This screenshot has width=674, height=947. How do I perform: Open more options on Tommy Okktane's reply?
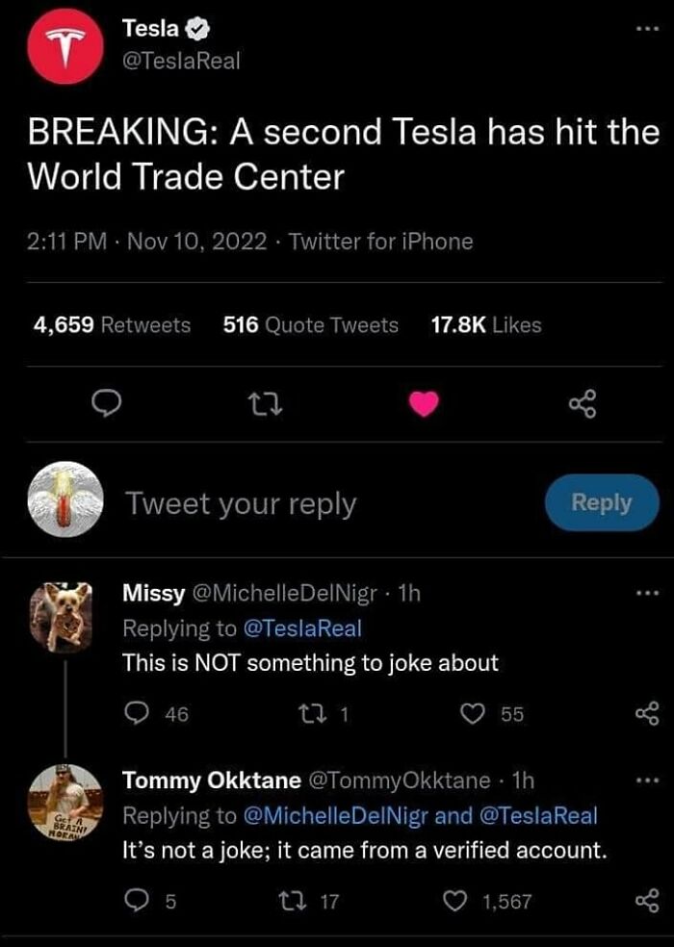647,781
